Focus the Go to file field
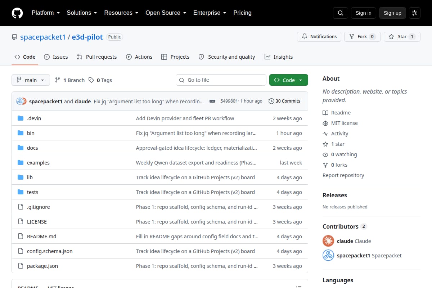This screenshot has width=432, height=288. (x=221, y=80)
